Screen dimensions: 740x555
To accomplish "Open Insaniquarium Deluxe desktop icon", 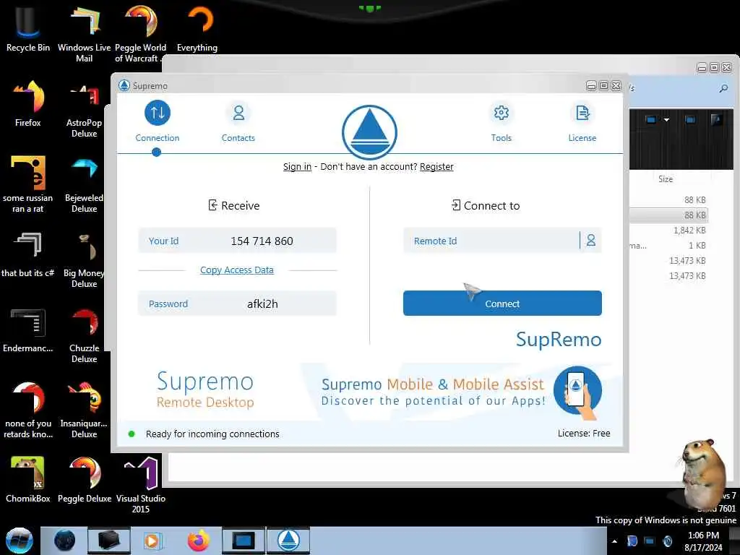I will coord(84,410).
